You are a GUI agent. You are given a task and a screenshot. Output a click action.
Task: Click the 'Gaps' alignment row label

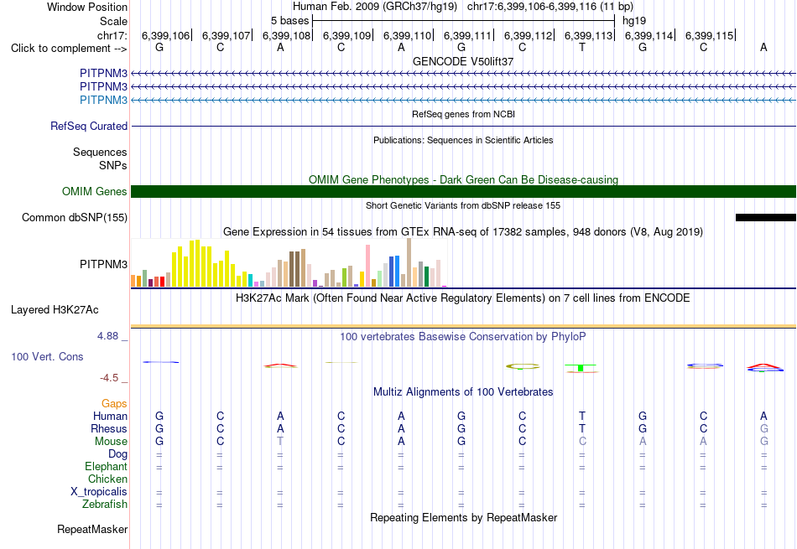click(x=114, y=403)
